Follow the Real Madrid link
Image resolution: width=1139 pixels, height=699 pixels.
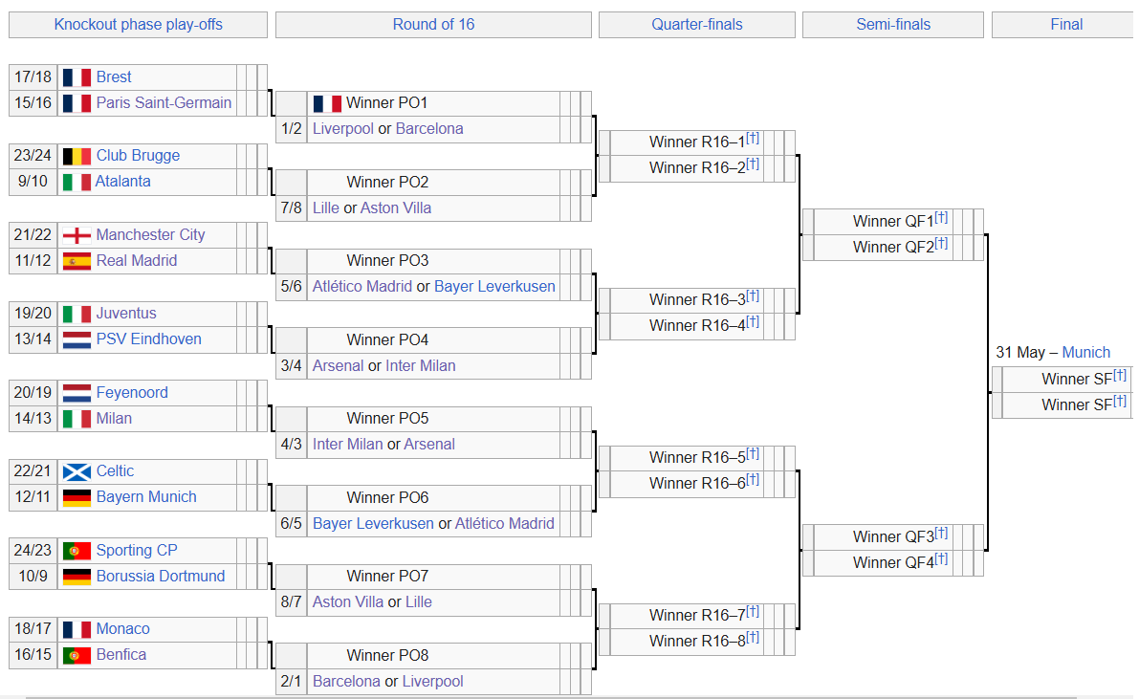[x=137, y=260]
